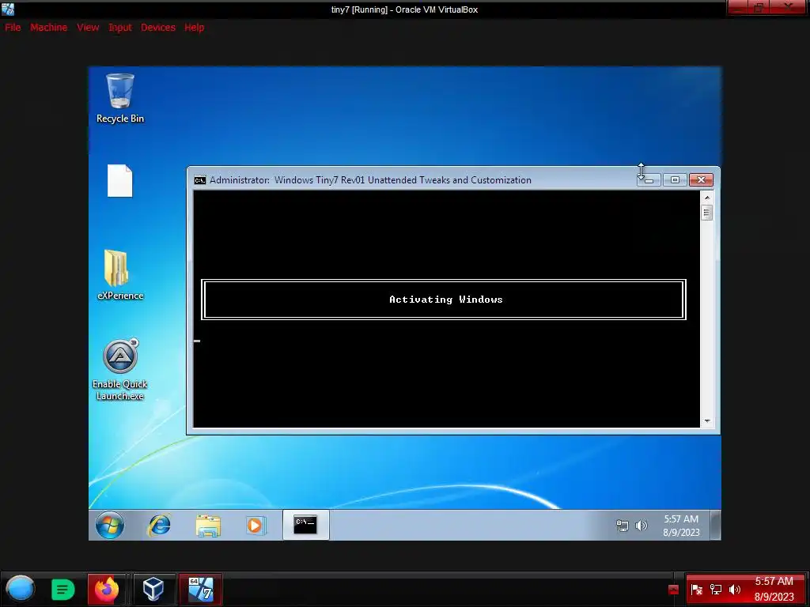810x607 pixels.
Task: Click the Activating Windows text
Action: click(446, 300)
